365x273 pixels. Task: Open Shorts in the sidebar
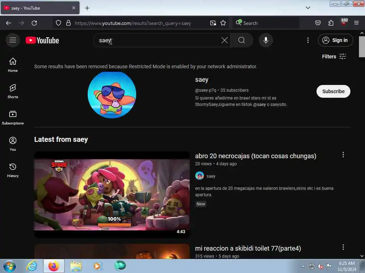[13, 91]
